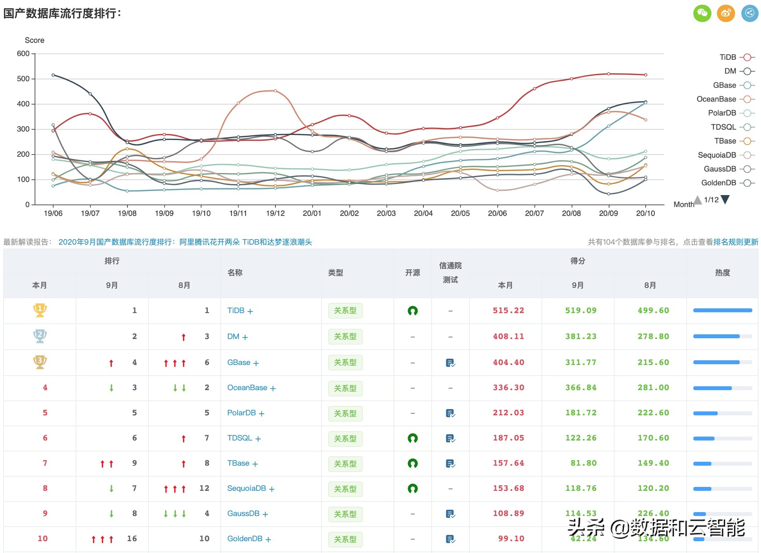Image resolution: width=761 pixels, height=553 pixels.
Task: Expand DM row with plus sign
Action: click(x=245, y=337)
